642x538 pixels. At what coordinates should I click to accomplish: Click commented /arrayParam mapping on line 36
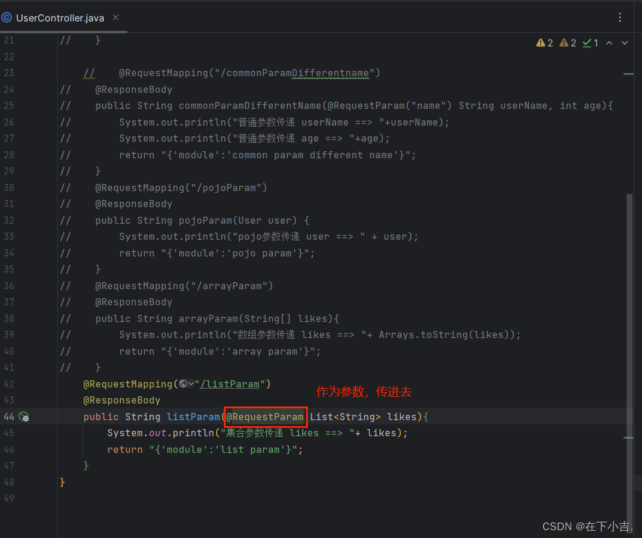(x=184, y=286)
